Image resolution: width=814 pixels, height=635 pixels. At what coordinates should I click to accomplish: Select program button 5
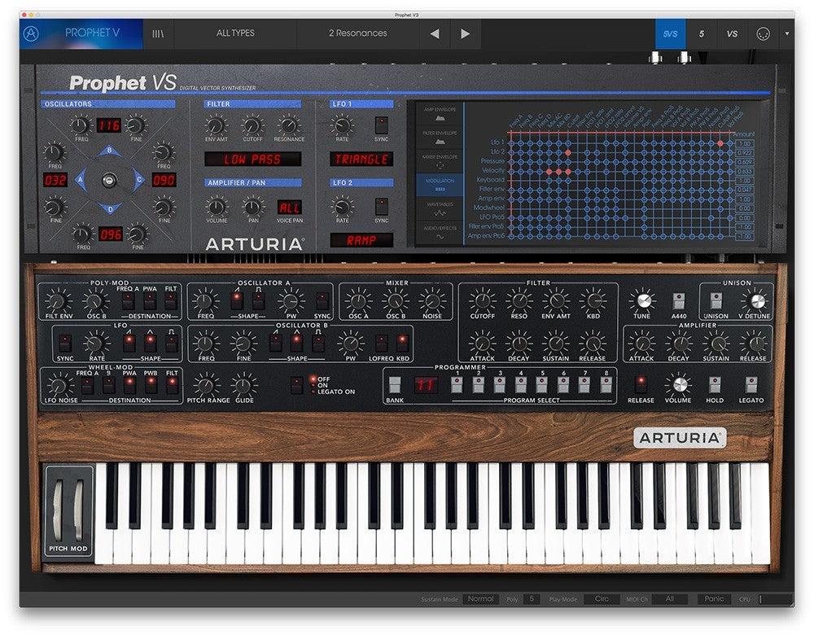pos(542,385)
